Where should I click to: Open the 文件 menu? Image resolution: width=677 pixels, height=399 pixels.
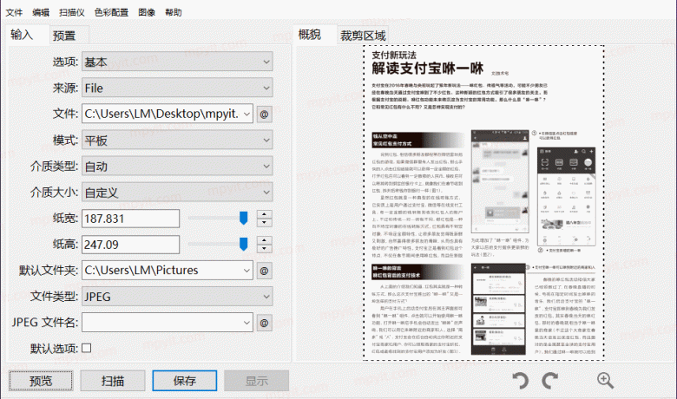tap(14, 12)
